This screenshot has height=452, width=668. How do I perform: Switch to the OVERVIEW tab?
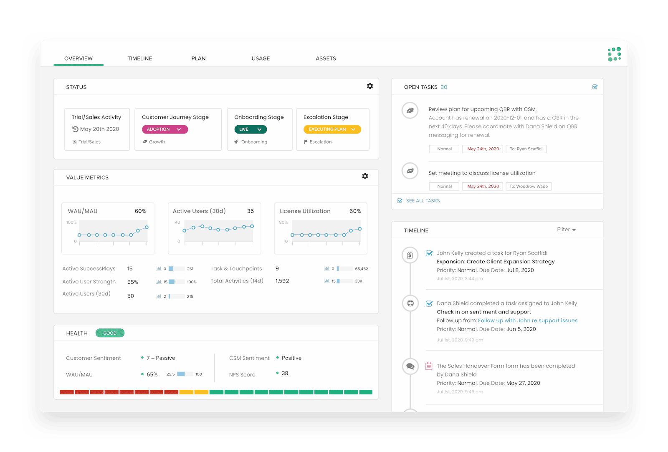pyautogui.click(x=78, y=58)
